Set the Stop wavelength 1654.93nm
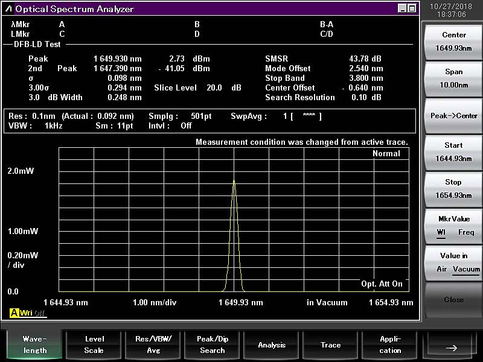 click(453, 189)
